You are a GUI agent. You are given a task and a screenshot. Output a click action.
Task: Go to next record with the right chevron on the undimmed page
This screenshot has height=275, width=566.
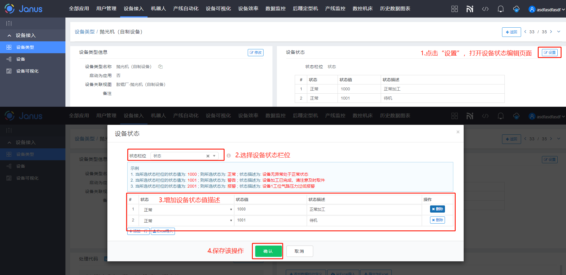click(551, 32)
